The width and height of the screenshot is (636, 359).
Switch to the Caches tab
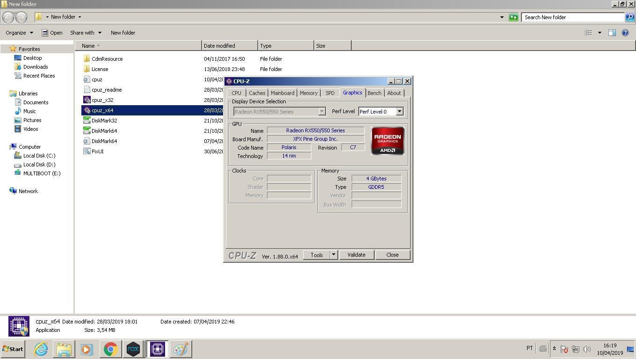(257, 93)
